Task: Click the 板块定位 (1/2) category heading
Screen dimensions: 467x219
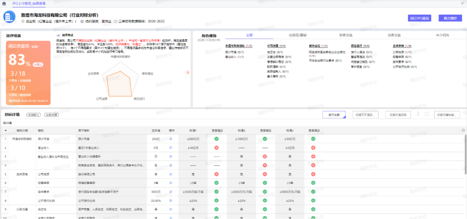Action: tap(318, 46)
